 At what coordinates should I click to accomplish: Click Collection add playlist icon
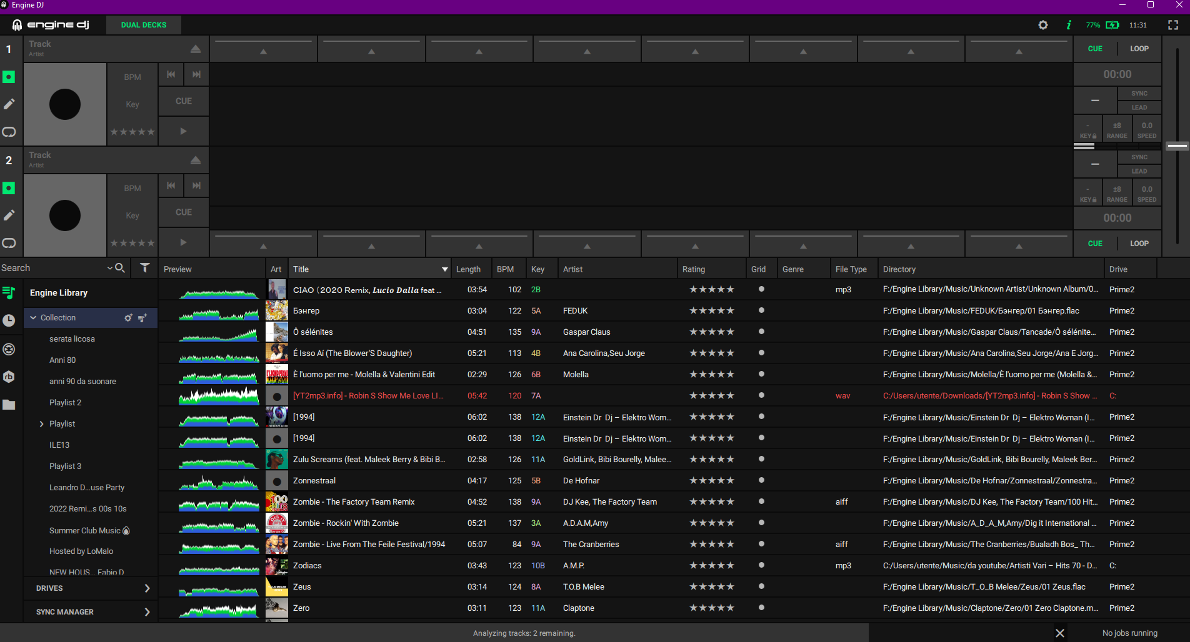pos(142,318)
